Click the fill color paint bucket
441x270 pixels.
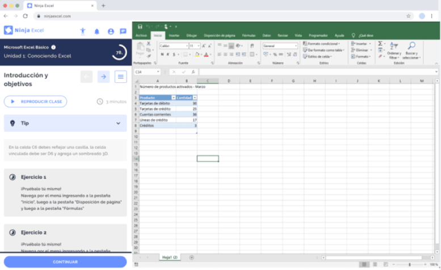(x=197, y=55)
